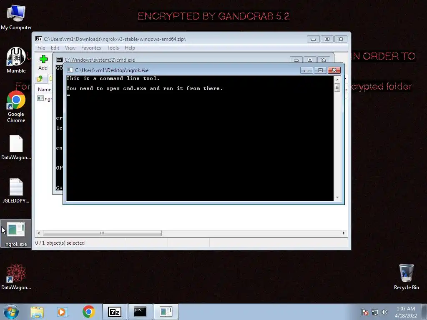Open the Edit menu in 7-Zip
427x320 pixels.
click(x=55, y=48)
